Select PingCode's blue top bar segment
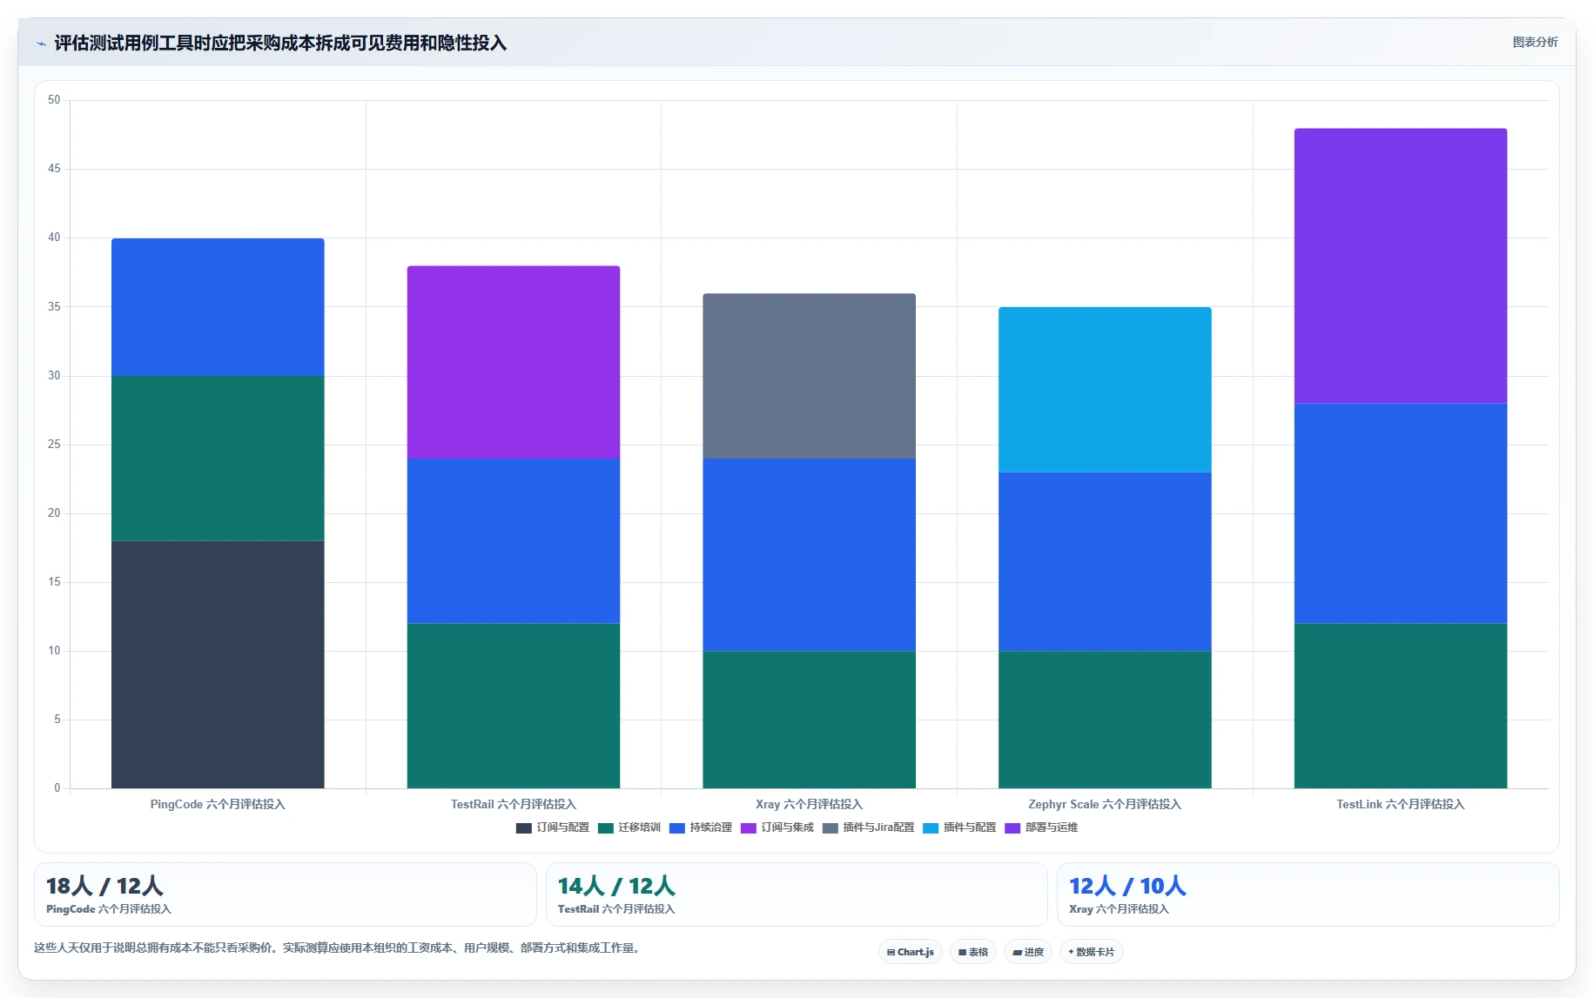This screenshot has width=1594, height=998. (218, 307)
